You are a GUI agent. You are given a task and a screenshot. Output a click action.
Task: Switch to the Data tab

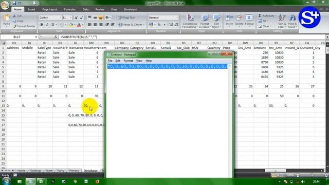[85, 9]
